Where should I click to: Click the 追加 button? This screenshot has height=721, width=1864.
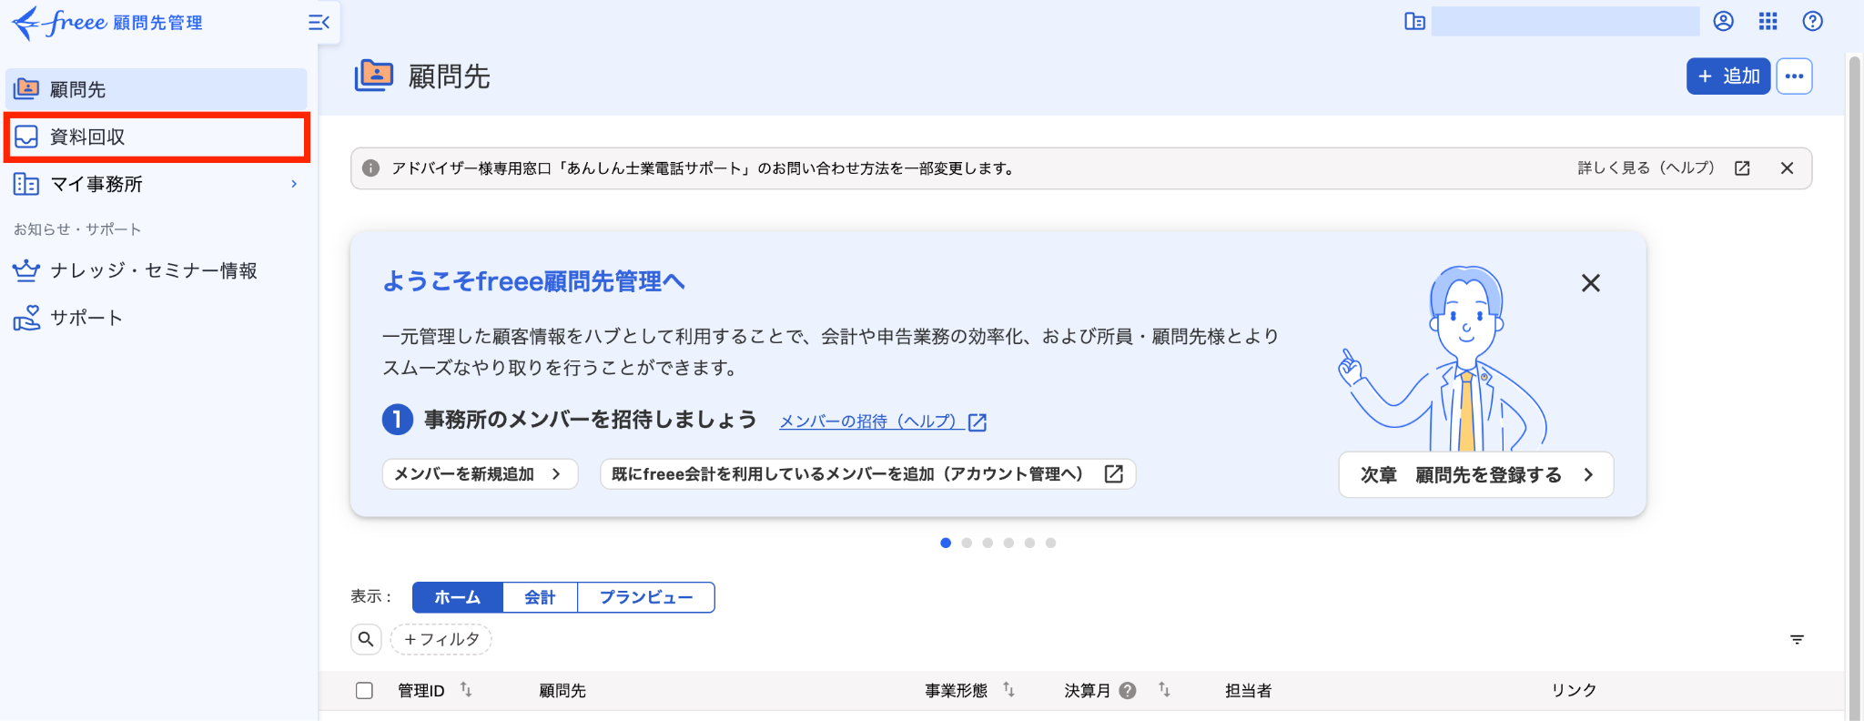coord(1728,76)
